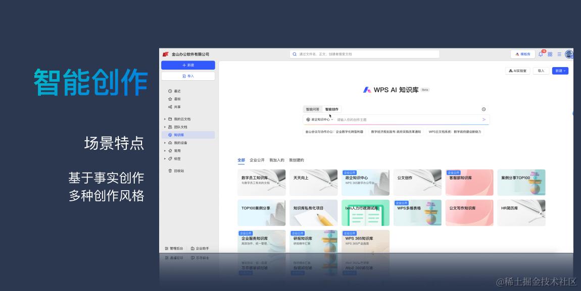
Task: Open the WPS多维表格 card
Action: pos(417,213)
